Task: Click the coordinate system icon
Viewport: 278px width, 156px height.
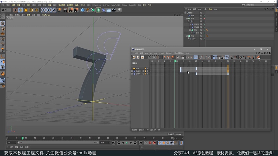Action: 59,10
